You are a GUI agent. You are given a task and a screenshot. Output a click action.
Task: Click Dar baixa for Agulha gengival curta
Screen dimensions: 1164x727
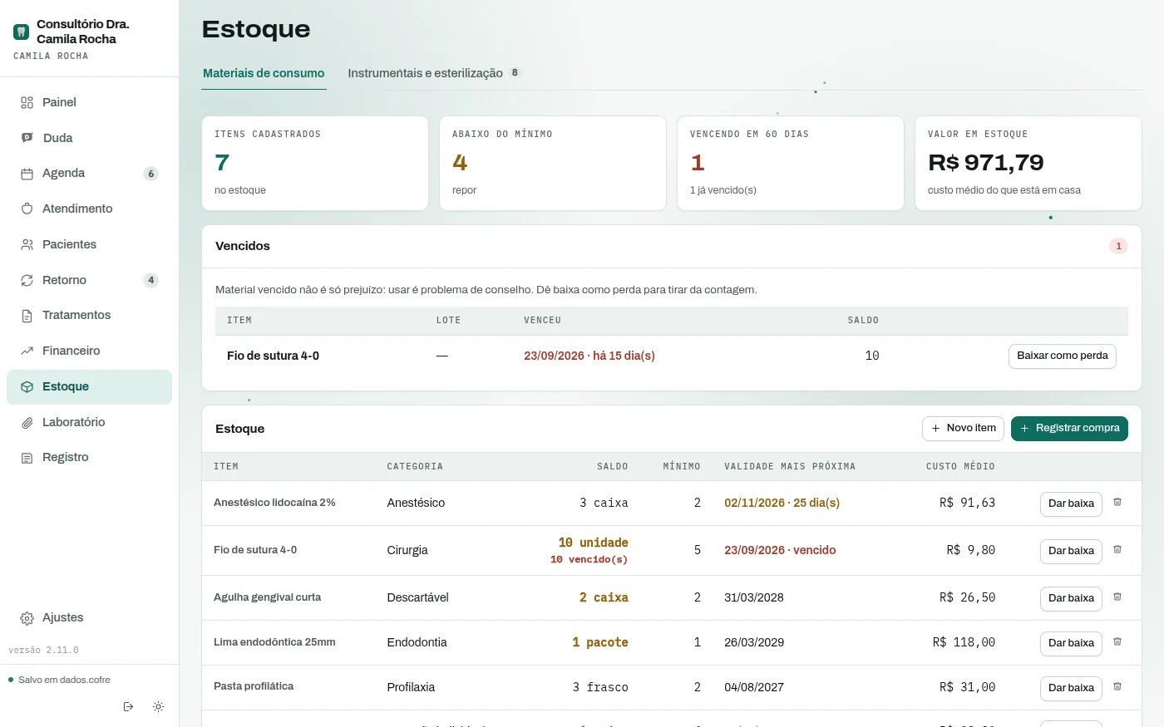1071,598
